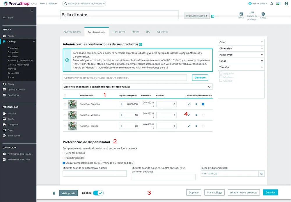Image resolution: width=291 pixels, height=202 pixels.
Task: Open Atributos y Características submenu item
Action: click(x=20, y=60)
